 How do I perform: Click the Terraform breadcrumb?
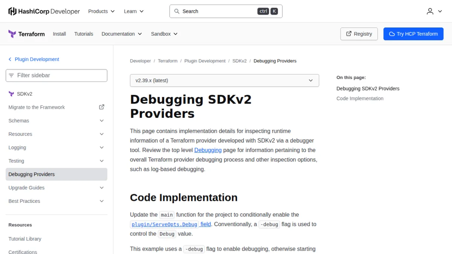[168, 61]
